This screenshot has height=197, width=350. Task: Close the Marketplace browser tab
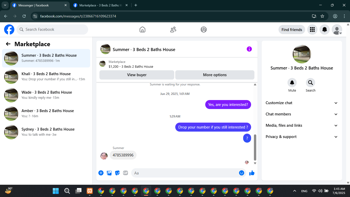(x=126, y=5)
